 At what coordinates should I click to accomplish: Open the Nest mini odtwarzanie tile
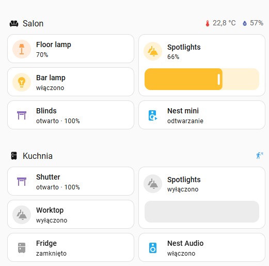pyautogui.click(x=202, y=115)
